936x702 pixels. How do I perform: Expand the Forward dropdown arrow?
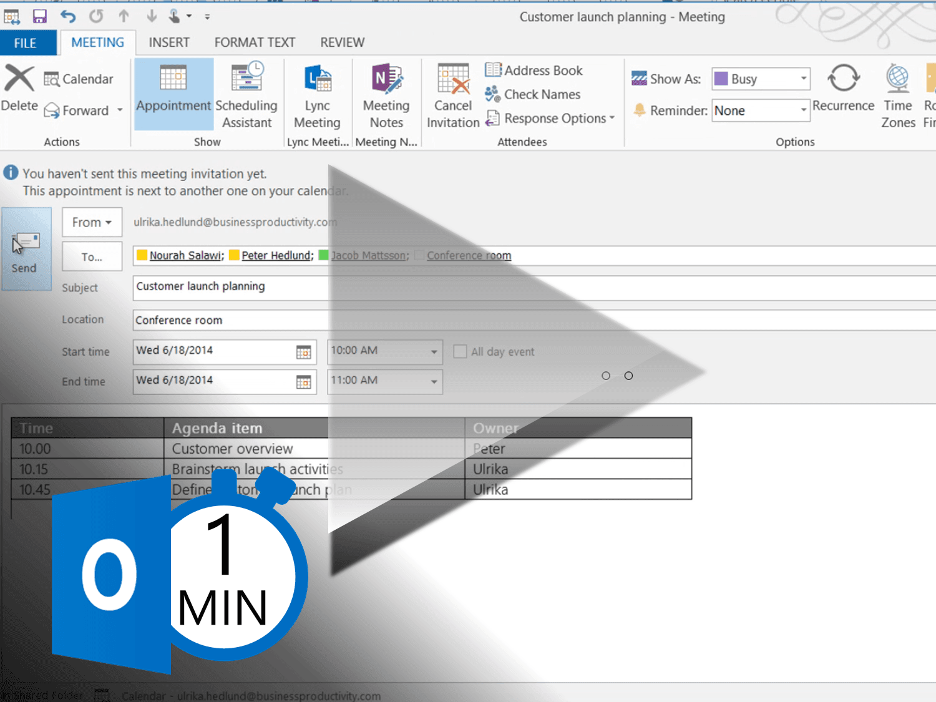coord(120,110)
